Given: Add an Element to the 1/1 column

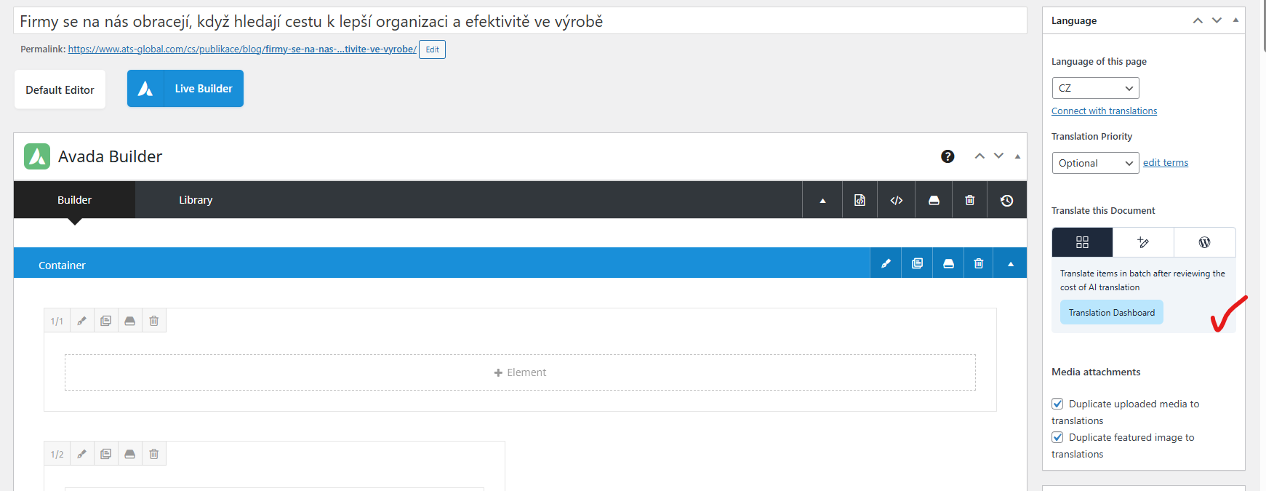Looking at the screenshot, I should pyautogui.click(x=520, y=372).
